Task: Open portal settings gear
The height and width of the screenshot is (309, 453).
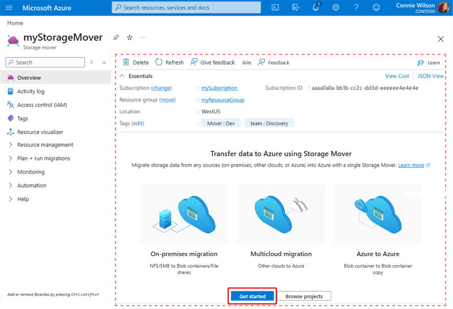Action: [336, 7]
